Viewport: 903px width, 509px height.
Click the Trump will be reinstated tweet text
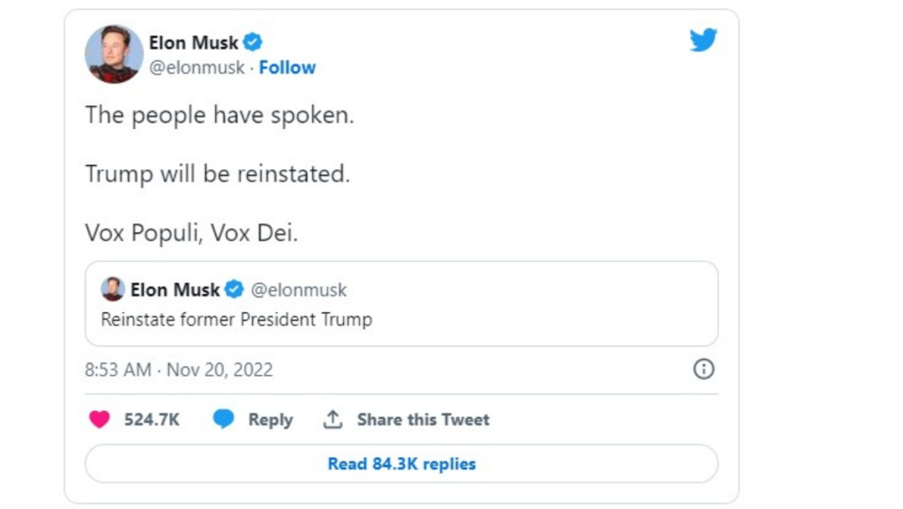pyautogui.click(x=217, y=174)
